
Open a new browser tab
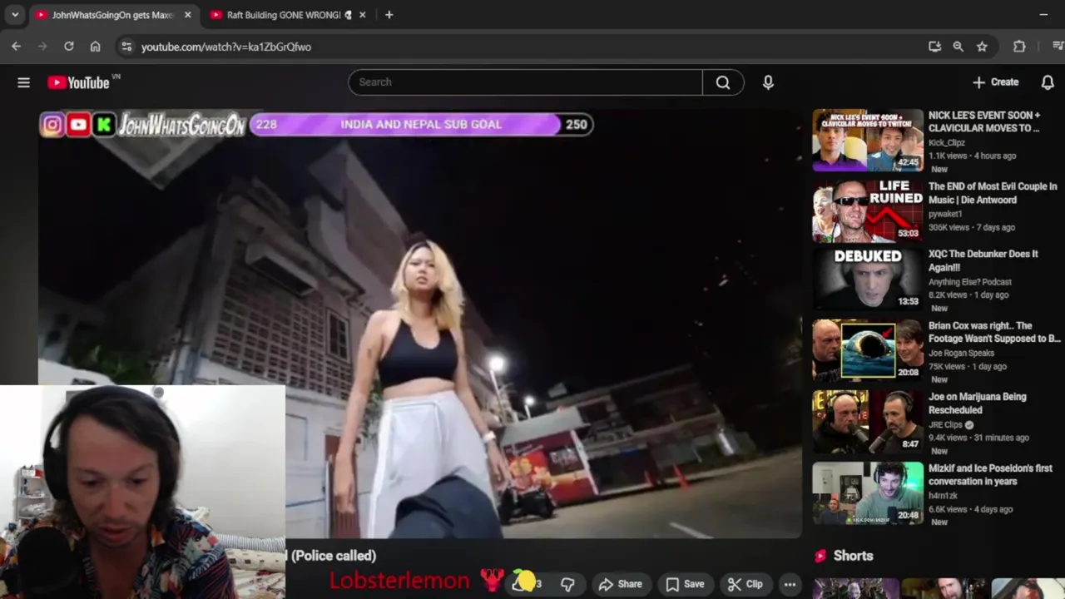389,15
